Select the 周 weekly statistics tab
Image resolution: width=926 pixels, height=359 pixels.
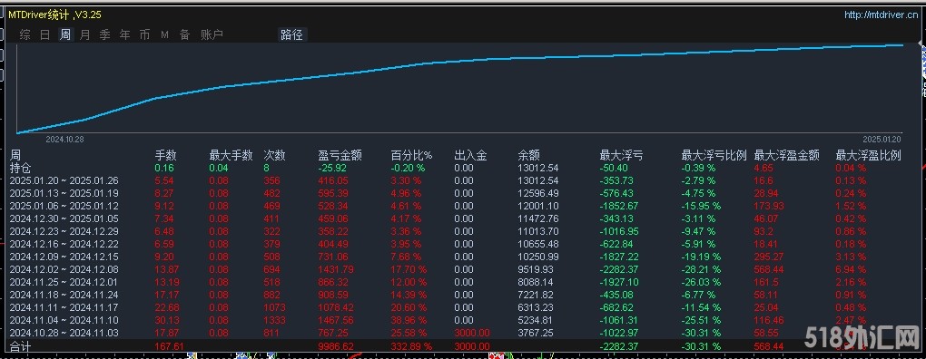click(65, 34)
